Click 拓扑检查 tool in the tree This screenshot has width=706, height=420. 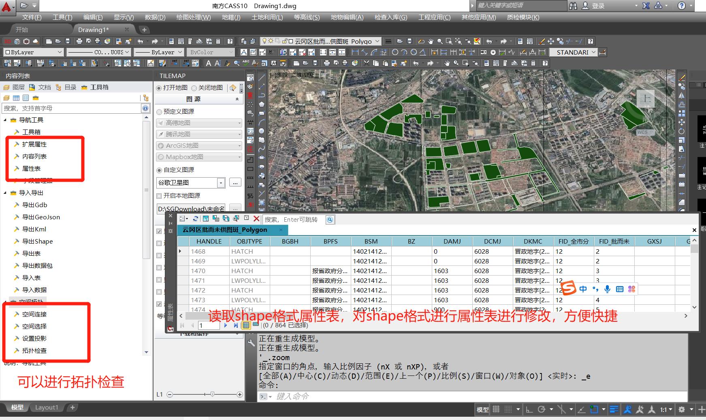pos(34,351)
